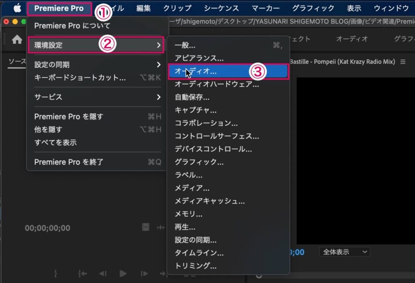Open グラフィック... preferences in the submenu
Viewport: 415px width, 283px height.
[x=229, y=162]
